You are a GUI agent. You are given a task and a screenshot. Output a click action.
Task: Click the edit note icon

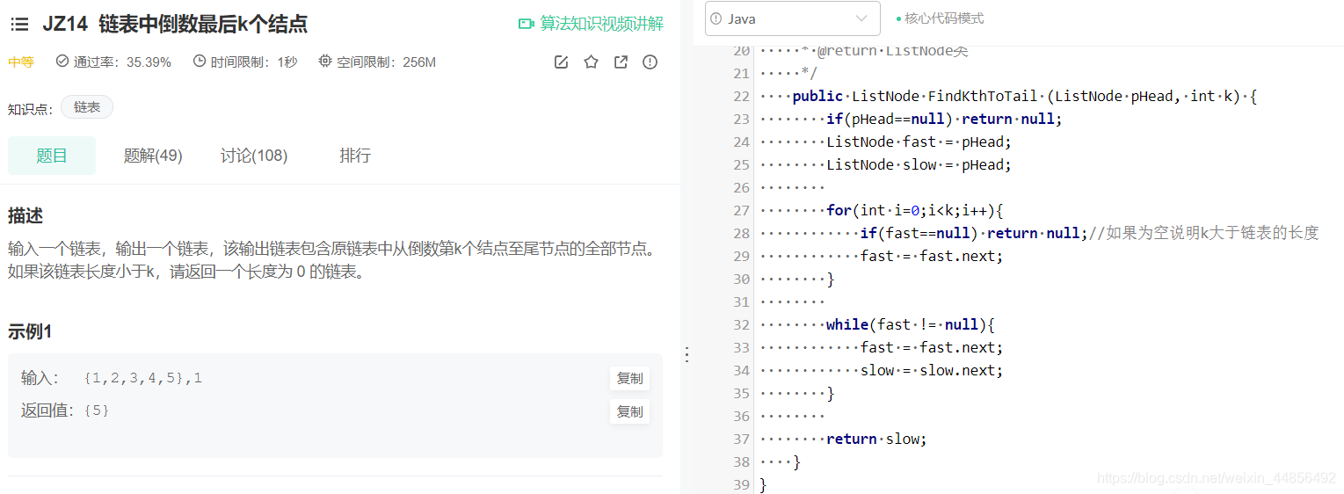pyautogui.click(x=561, y=62)
